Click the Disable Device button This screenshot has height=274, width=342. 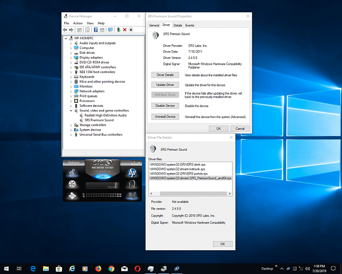[165, 106]
